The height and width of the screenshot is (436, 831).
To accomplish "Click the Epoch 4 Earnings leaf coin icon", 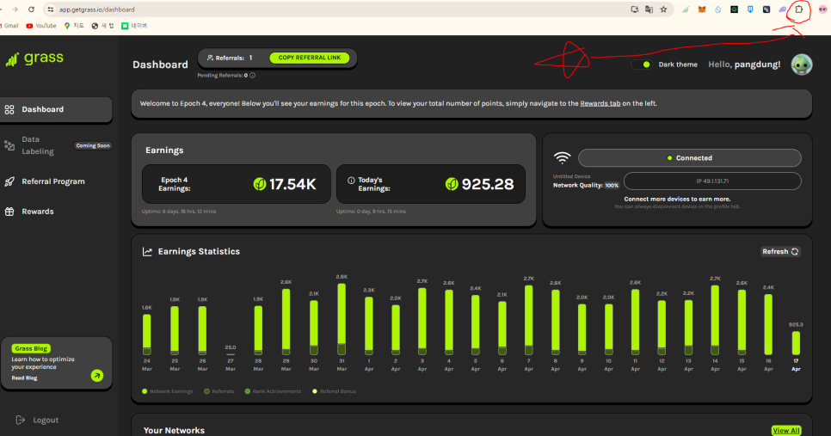I will (x=260, y=184).
